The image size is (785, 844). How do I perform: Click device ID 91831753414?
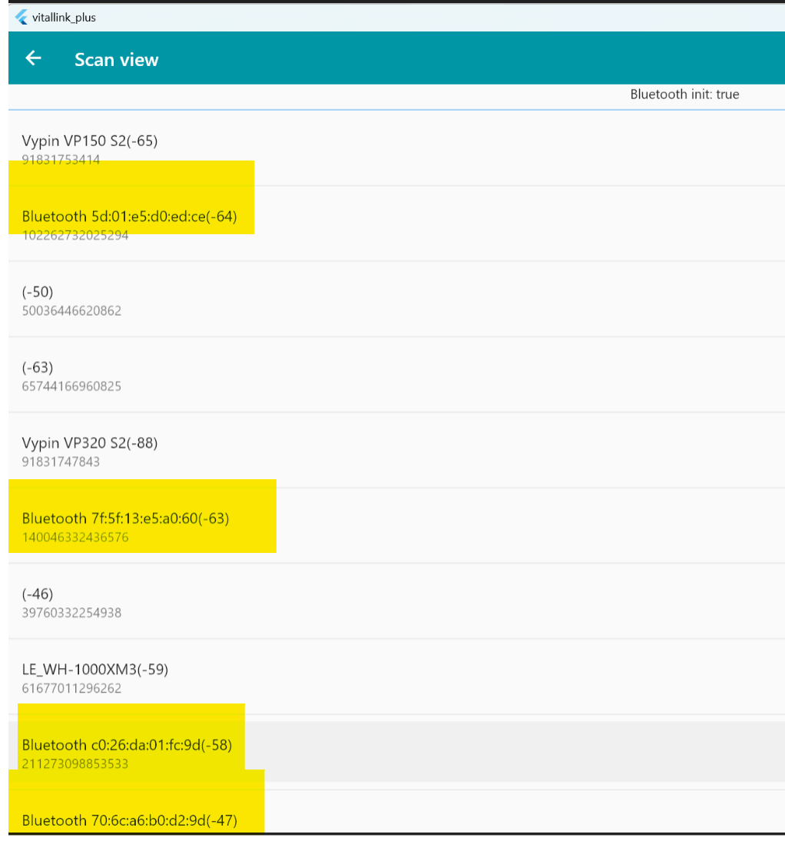[x=61, y=159]
